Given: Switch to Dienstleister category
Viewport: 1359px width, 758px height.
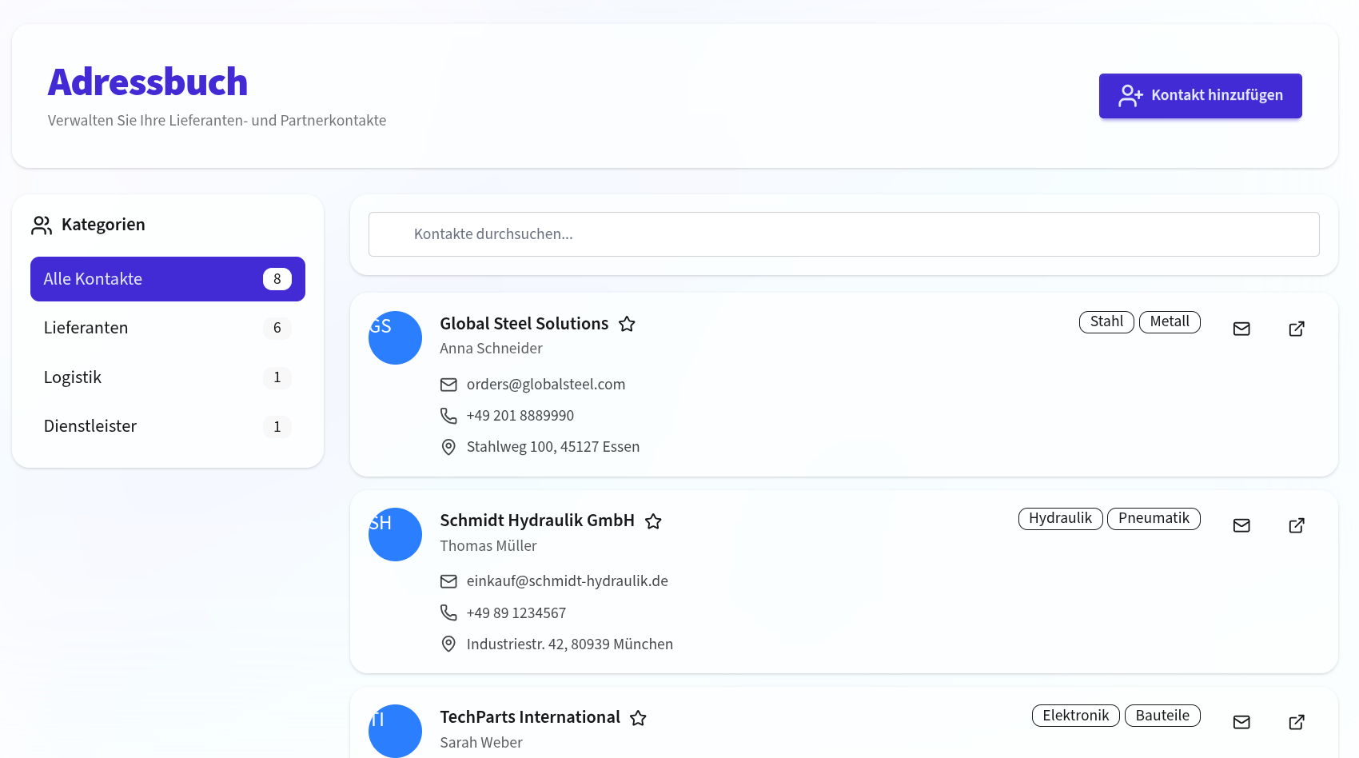Looking at the screenshot, I should tap(168, 426).
